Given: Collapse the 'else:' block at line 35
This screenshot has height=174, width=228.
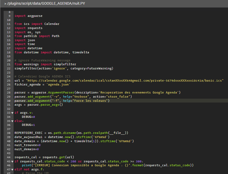Looking at the screenshot, I should coord(12,121).
